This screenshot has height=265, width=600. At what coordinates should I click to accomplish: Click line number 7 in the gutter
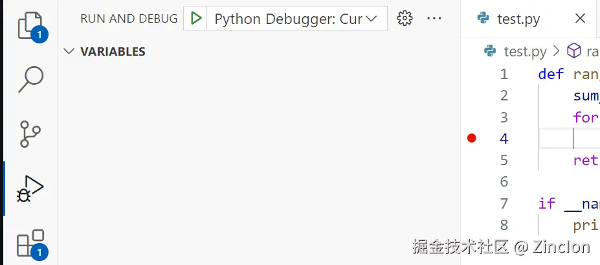(504, 203)
